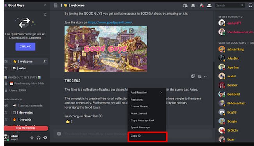
Task: Expand the Add Reaction submenu arrow
Action: pos(161,93)
